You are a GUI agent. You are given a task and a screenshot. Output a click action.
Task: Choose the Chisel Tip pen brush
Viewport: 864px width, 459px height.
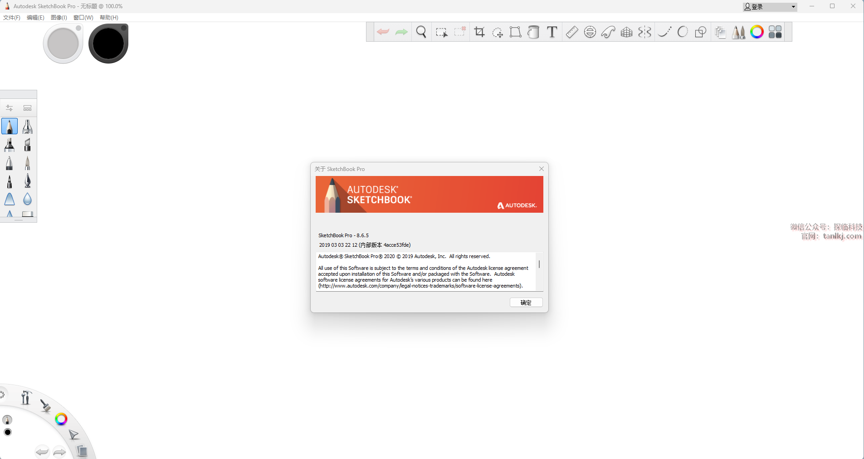pyautogui.click(x=27, y=145)
